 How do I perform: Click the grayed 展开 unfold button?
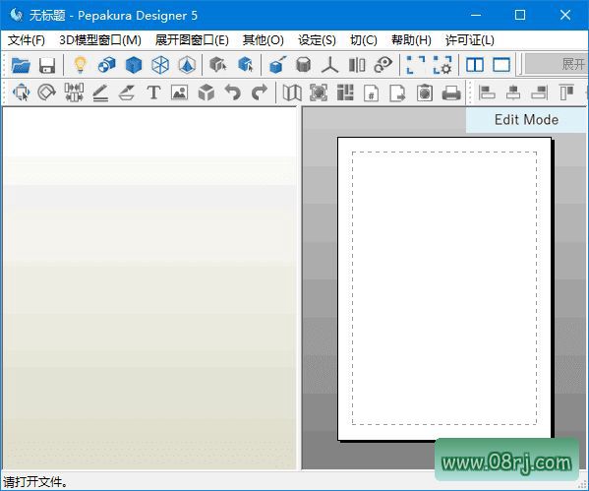pyautogui.click(x=557, y=64)
